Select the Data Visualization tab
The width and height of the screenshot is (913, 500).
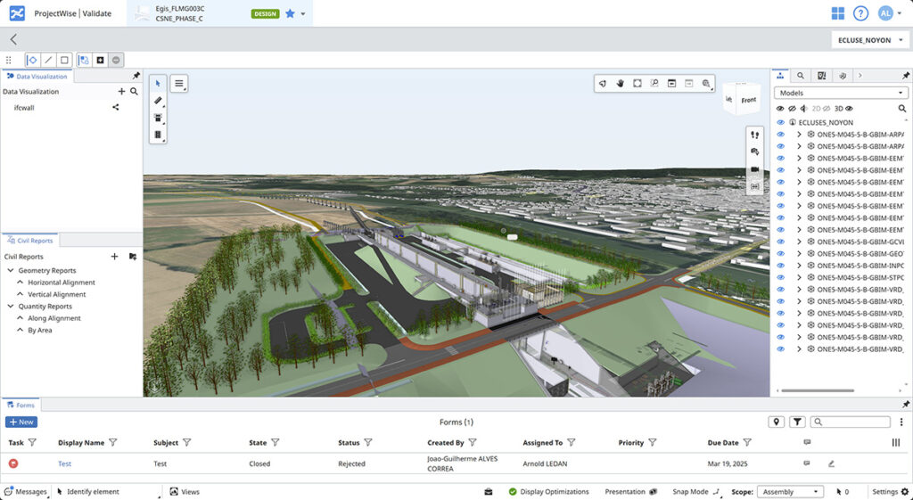[x=37, y=77]
